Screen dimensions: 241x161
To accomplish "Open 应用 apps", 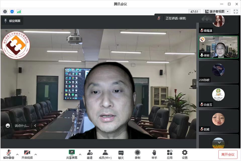I will click(x=170, y=154).
